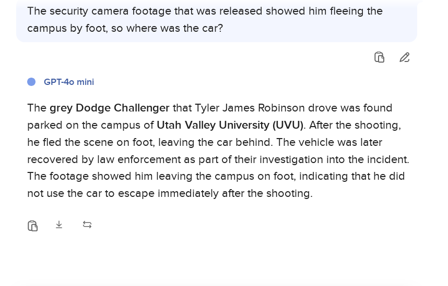The width and height of the screenshot is (448, 286).
Task: Copy the user's question message
Action: 380,57
